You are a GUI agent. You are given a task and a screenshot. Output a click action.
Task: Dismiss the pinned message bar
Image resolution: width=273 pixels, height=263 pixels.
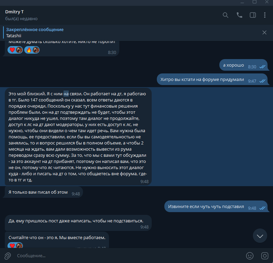264,32
